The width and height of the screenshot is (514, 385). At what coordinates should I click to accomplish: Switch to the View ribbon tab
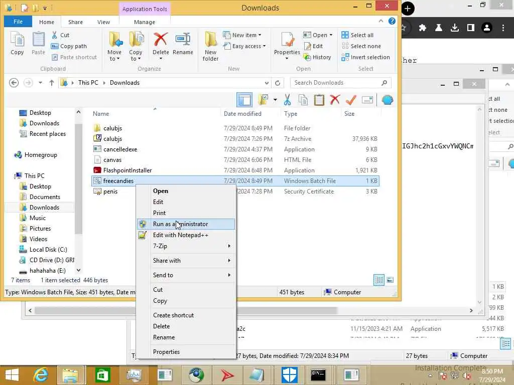click(x=103, y=22)
